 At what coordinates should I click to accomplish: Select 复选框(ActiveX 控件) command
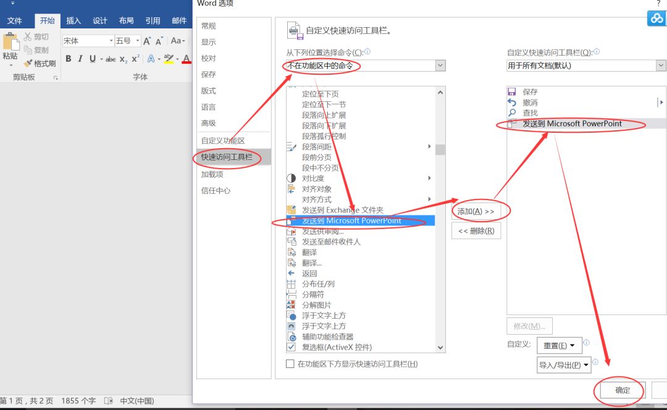coord(360,347)
